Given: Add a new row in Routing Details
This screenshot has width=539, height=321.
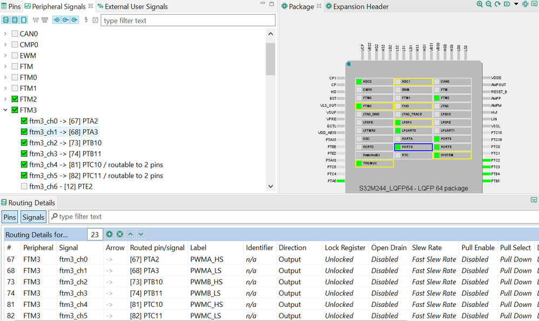Looking at the screenshot, I should tap(109, 235).
